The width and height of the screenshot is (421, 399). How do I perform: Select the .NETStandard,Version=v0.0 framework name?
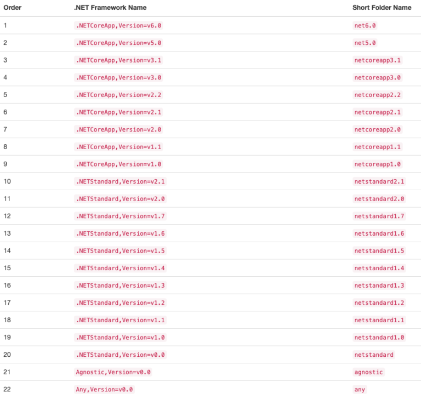tap(120, 355)
